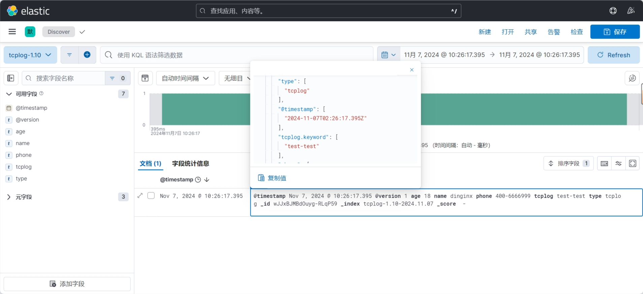Open the Discover app chevron dropdown
Viewport: 643px width, 294px height.
(82, 32)
